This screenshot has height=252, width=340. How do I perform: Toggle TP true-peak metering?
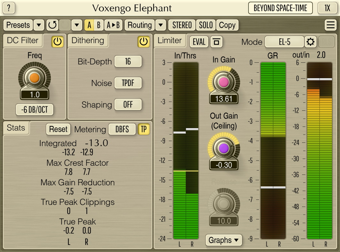(143, 129)
